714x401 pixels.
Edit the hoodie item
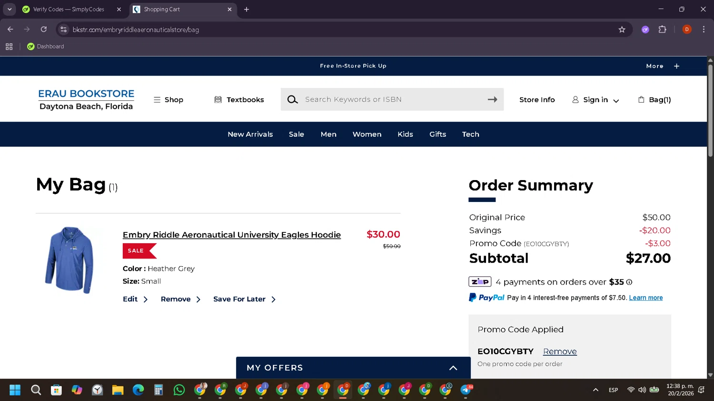pyautogui.click(x=135, y=299)
